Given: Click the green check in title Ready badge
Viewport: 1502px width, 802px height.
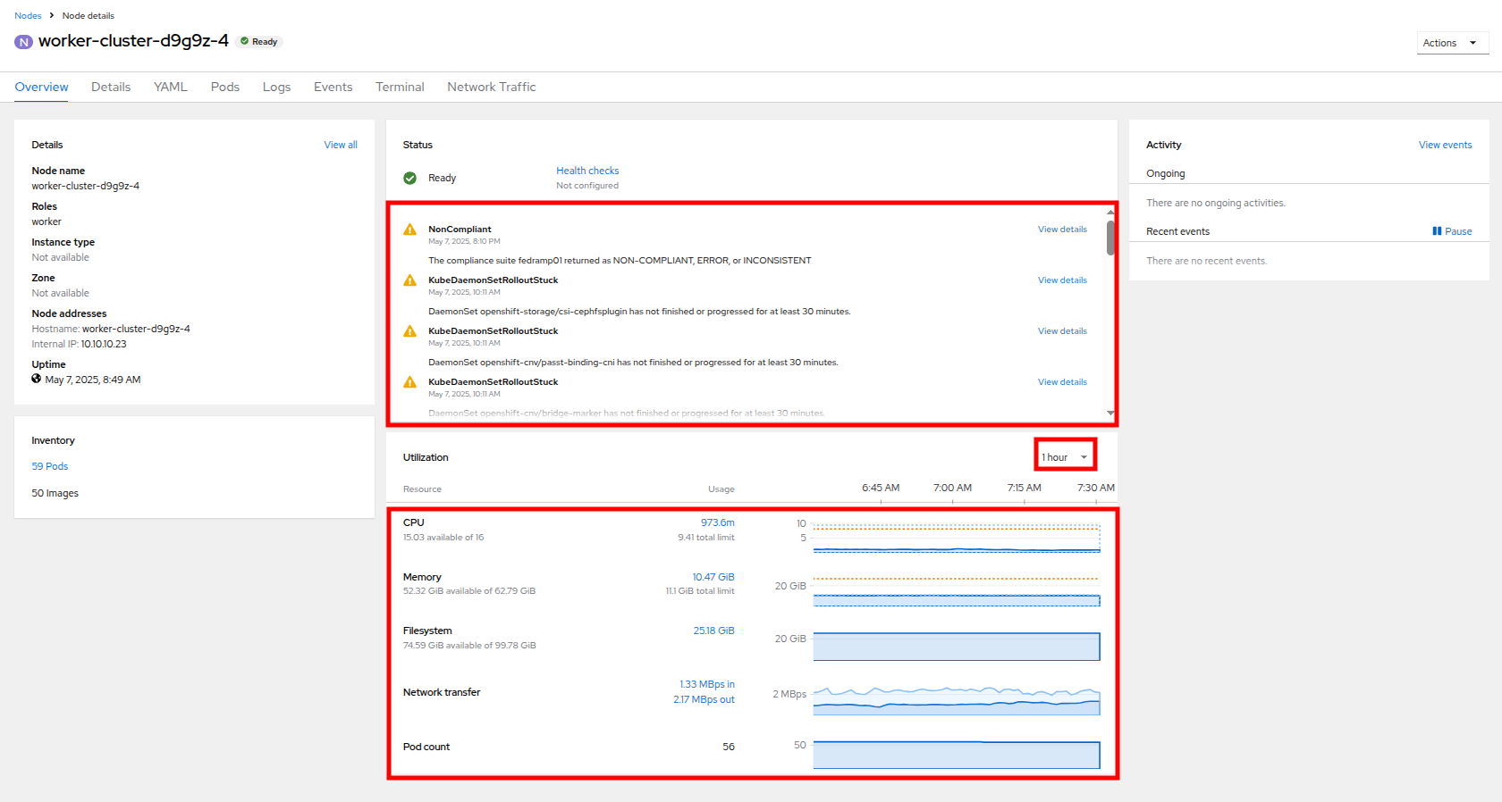Looking at the screenshot, I should coord(244,41).
